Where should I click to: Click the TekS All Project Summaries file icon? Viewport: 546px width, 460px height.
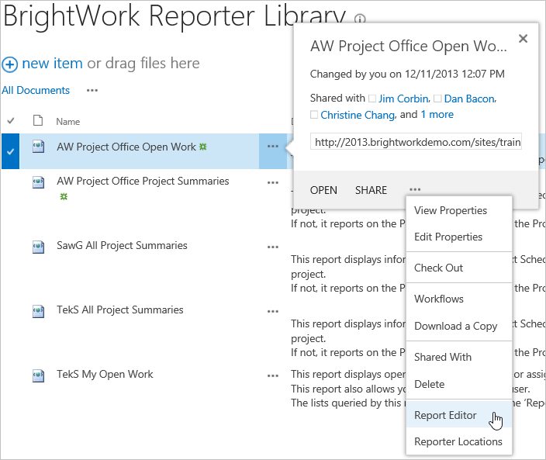point(38,310)
